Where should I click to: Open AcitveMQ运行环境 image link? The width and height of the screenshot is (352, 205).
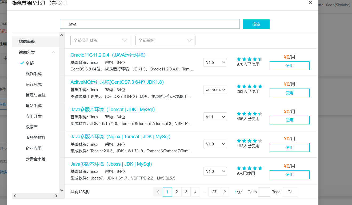point(117,82)
